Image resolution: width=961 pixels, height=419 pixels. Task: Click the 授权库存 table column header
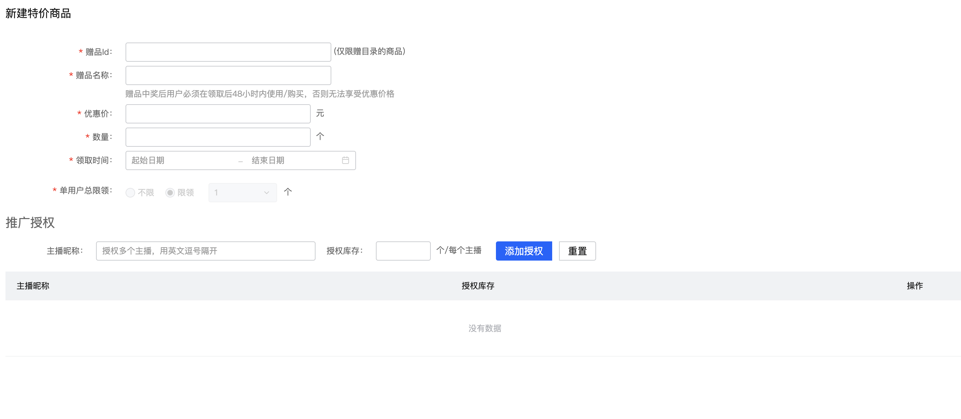478,286
